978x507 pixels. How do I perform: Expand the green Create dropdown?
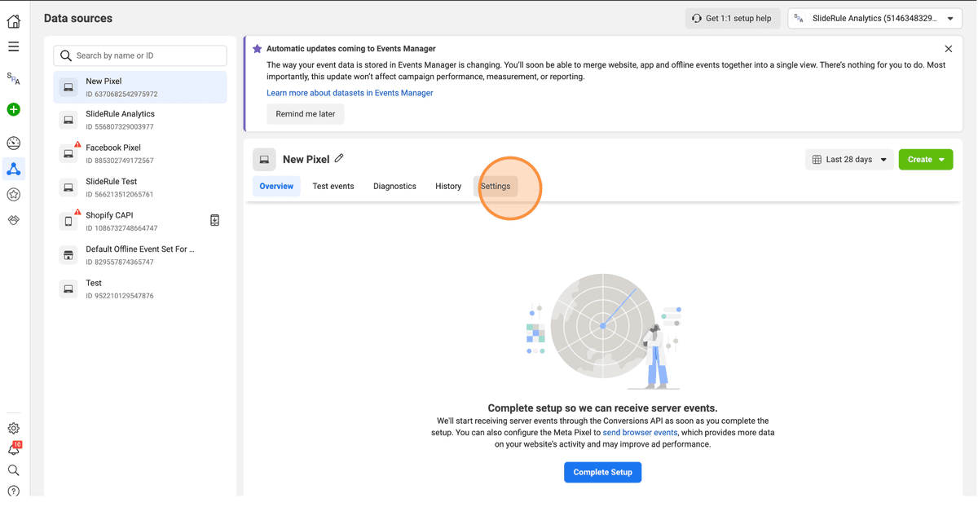point(926,160)
